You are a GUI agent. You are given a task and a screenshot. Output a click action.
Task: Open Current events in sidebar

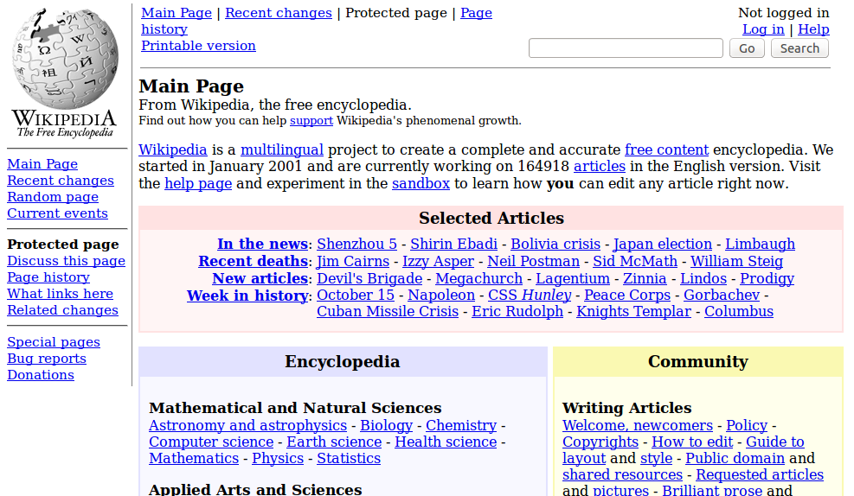pos(57,213)
